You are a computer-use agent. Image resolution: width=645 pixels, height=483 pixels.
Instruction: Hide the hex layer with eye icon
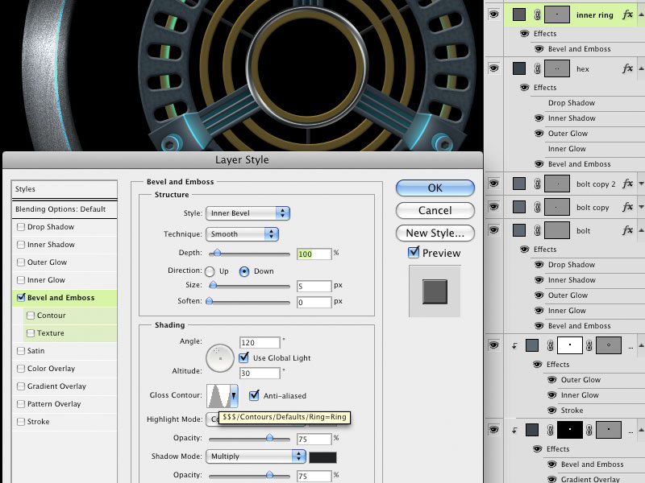pos(494,69)
